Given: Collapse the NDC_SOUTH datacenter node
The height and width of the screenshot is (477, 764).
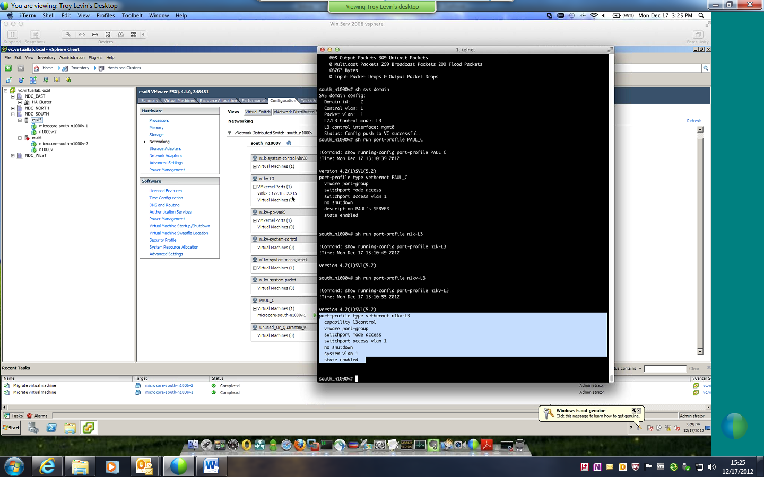Looking at the screenshot, I should 13,114.
